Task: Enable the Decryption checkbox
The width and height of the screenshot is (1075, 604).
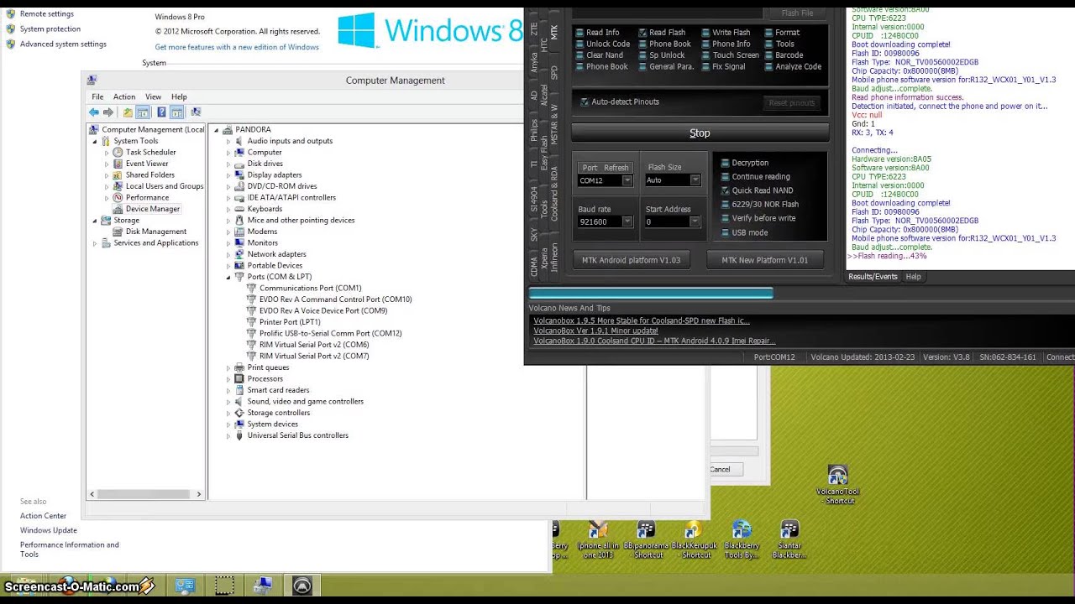Action: pyautogui.click(x=725, y=163)
